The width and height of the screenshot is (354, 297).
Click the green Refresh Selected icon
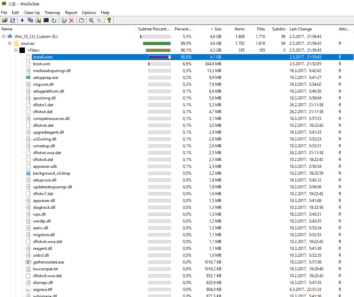point(54,21)
